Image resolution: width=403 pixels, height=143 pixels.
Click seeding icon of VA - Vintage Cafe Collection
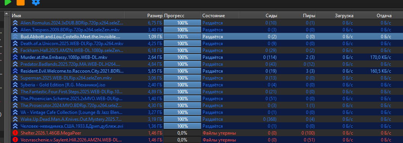(15, 112)
